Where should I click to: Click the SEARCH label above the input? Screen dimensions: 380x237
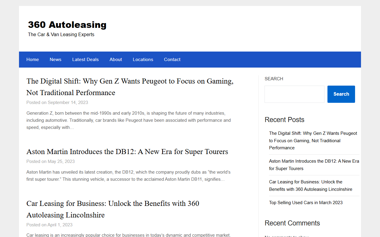click(274, 79)
